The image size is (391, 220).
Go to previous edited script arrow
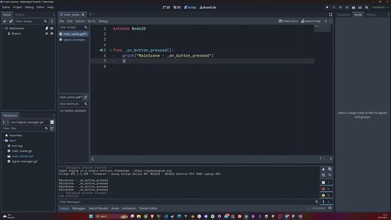click(326, 21)
